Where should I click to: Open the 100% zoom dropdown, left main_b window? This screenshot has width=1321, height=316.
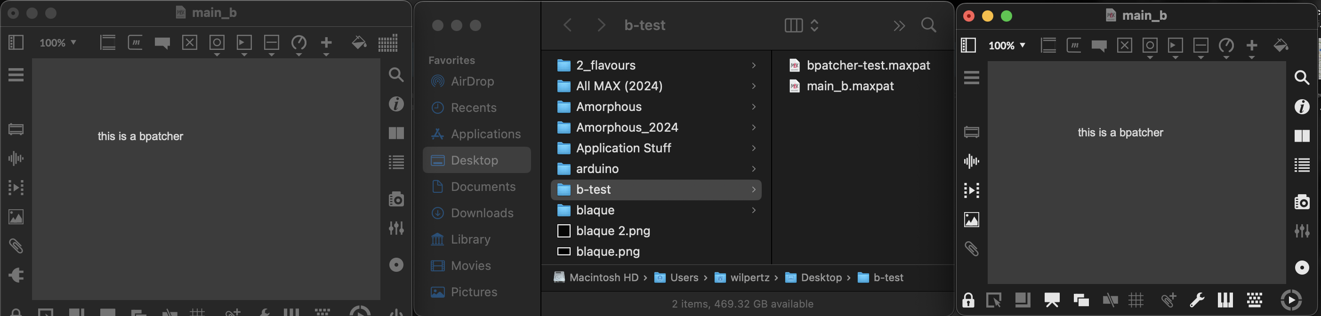[58, 42]
